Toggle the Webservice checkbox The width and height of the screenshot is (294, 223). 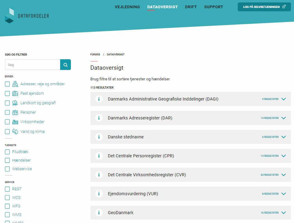(x=7, y=169)
